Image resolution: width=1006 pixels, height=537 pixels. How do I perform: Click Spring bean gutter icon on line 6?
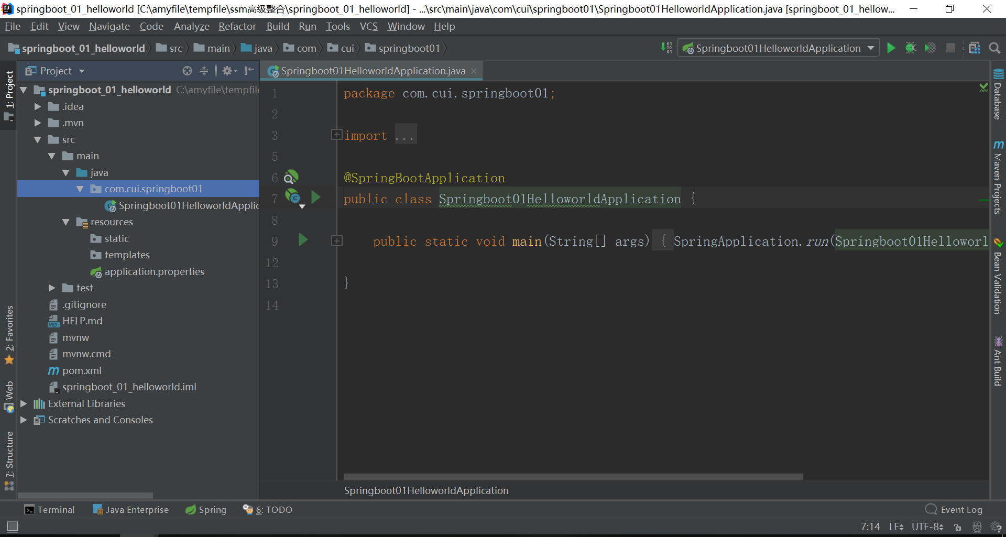pyautogui.click(x=291, y=177)
